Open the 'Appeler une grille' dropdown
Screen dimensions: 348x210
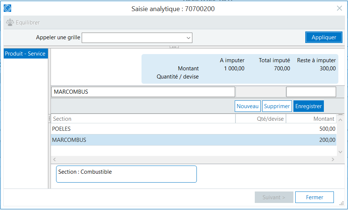coord(188,38)
